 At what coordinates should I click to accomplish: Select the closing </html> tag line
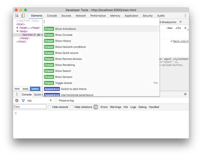(21, 42)
